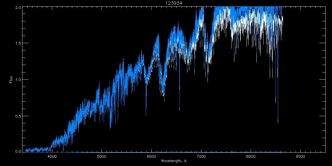Click the 1.0 flux tick label
332x166 pixels.
point(18,80)
